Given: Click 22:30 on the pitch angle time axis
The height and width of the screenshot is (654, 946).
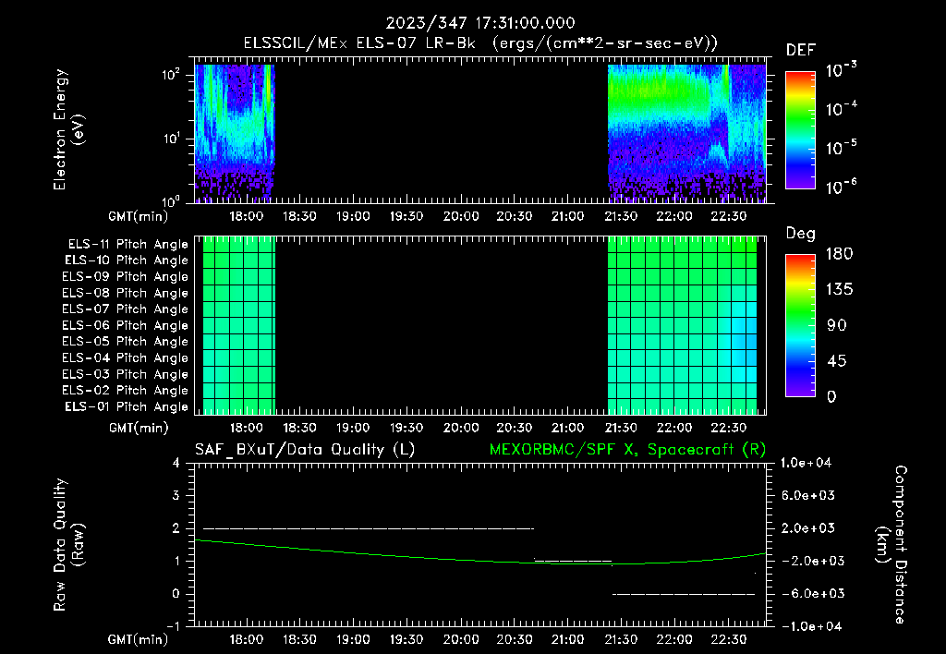Looking at the screenshot, I should click(x=729, y=428).
